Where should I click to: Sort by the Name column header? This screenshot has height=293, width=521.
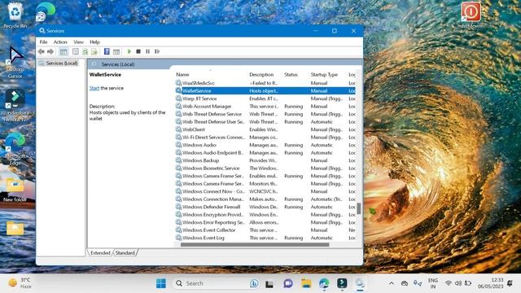coord(182,75)
